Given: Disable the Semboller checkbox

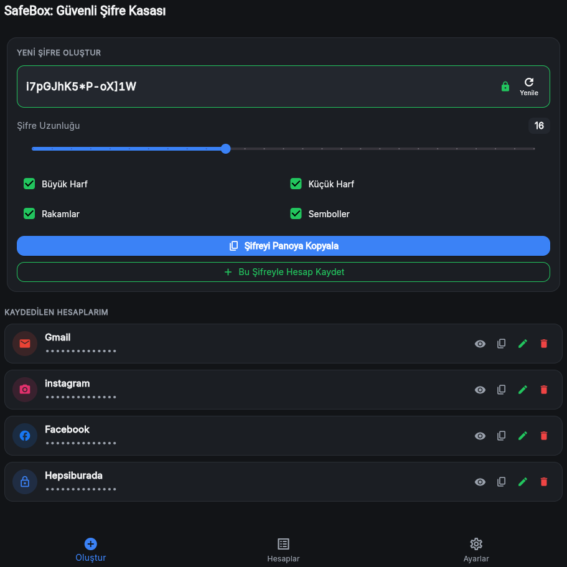Looking at the screenshot, I should (296, 213).
